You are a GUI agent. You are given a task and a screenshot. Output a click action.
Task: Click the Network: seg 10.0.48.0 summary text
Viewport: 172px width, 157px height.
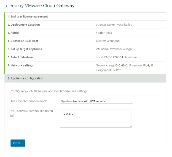[x=124, y=68]
